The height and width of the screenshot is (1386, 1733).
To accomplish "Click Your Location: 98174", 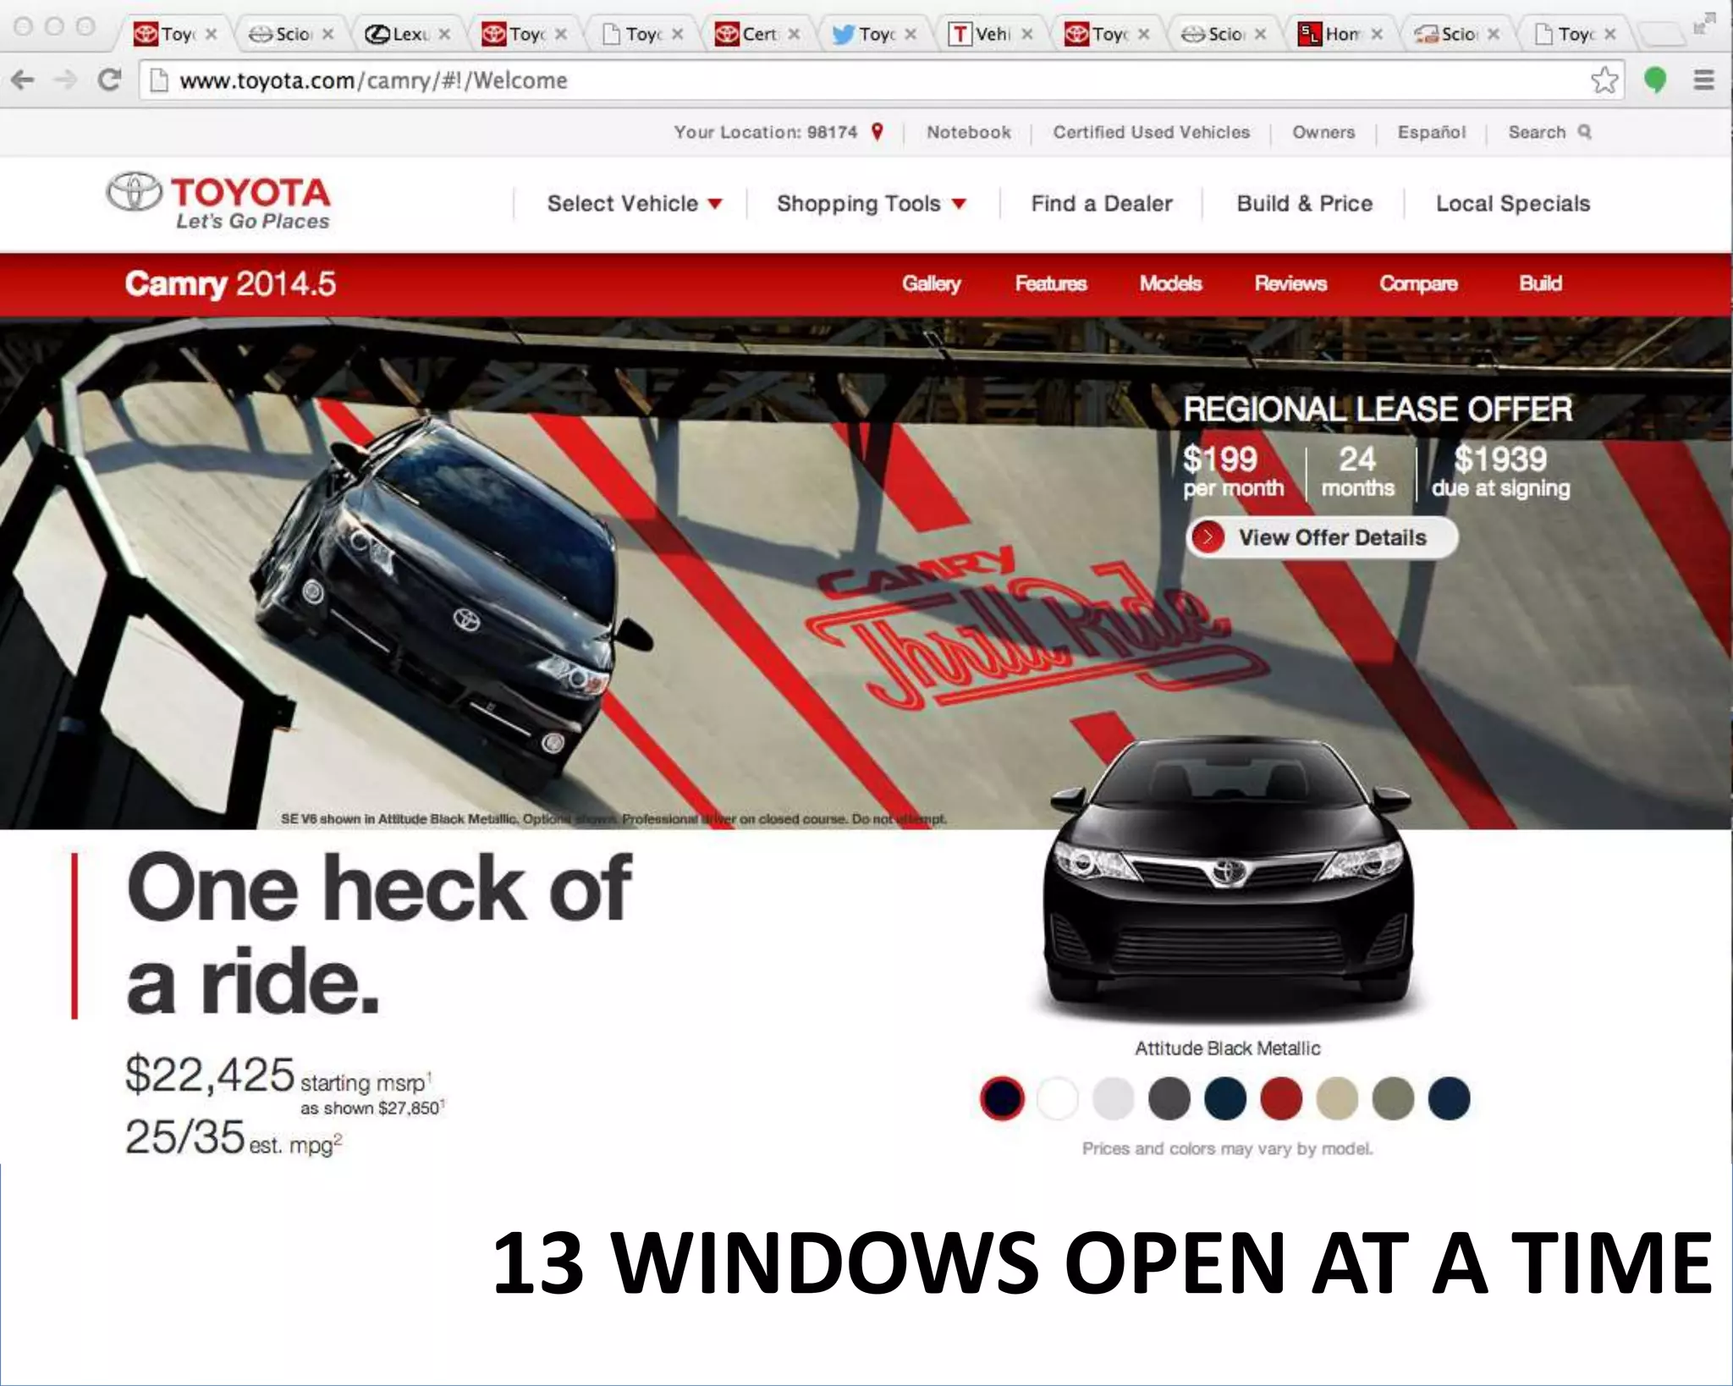I will [x=766, y=132].
